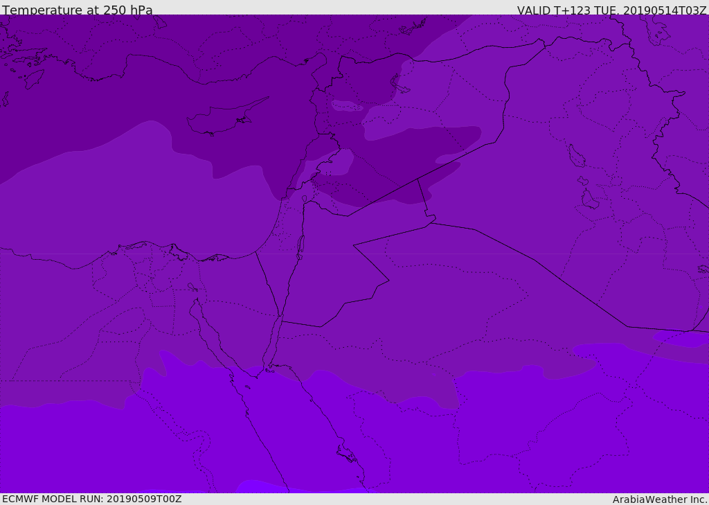Click the 'Temperature at 250 hPa' title
This screenshot has width=709, height=505.
(77, 10)
